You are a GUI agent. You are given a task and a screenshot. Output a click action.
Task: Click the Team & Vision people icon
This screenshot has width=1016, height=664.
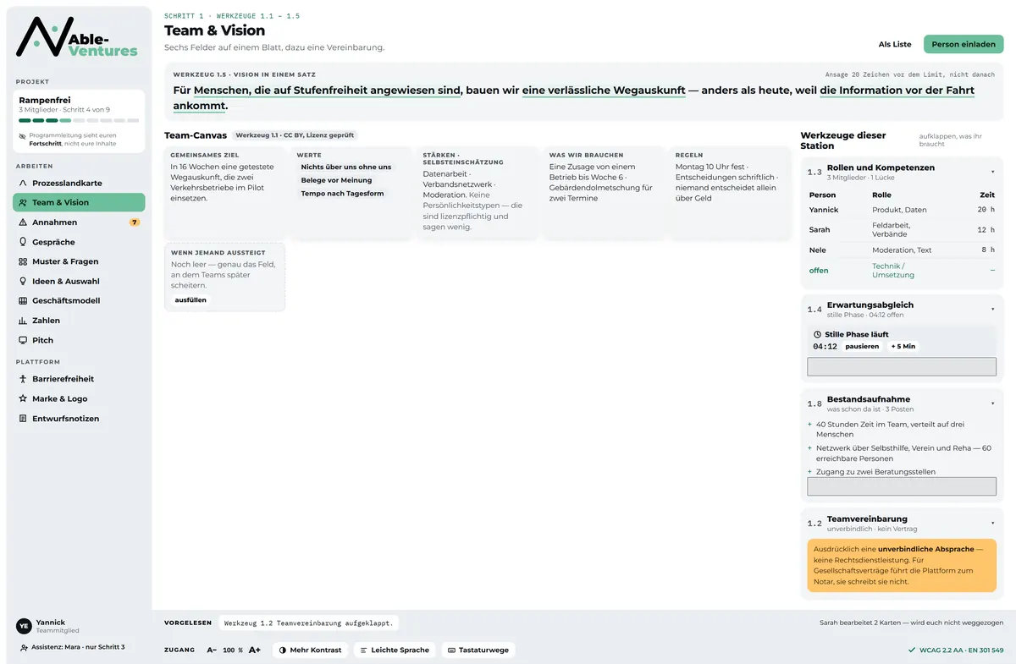[24, 202]
